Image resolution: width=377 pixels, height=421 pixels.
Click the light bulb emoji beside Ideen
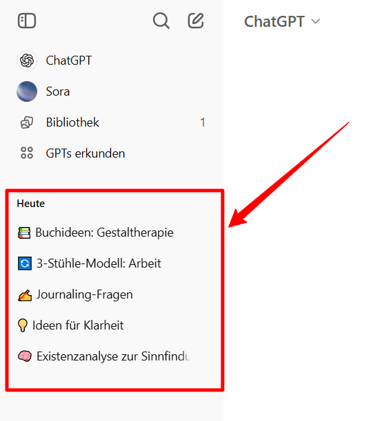click(x=23, y=325)
